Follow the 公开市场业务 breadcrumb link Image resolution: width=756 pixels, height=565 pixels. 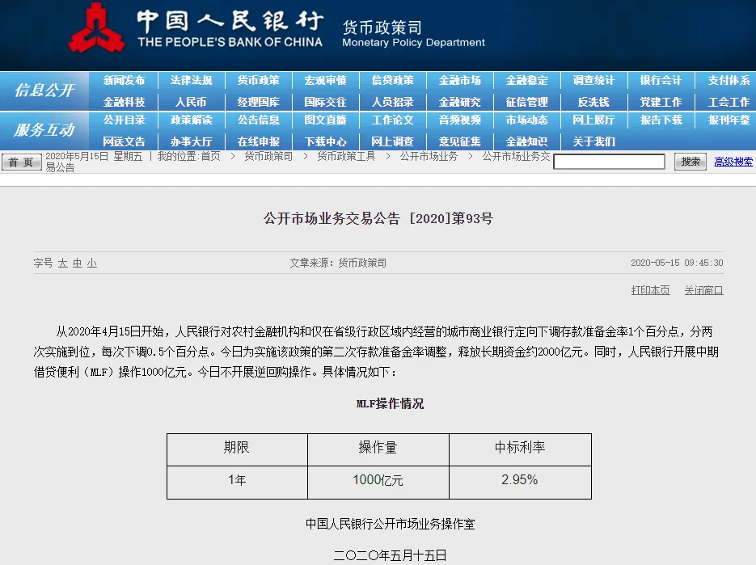pos(429,156)
